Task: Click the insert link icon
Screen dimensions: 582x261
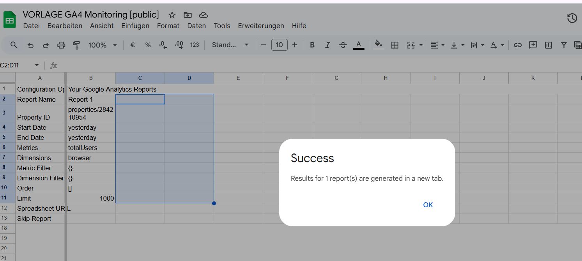Action: 517,45
